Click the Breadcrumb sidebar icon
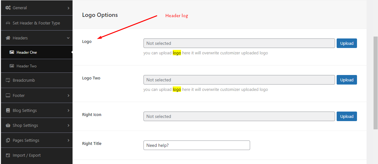Screen dimensions: 378x164 point(8,80)
